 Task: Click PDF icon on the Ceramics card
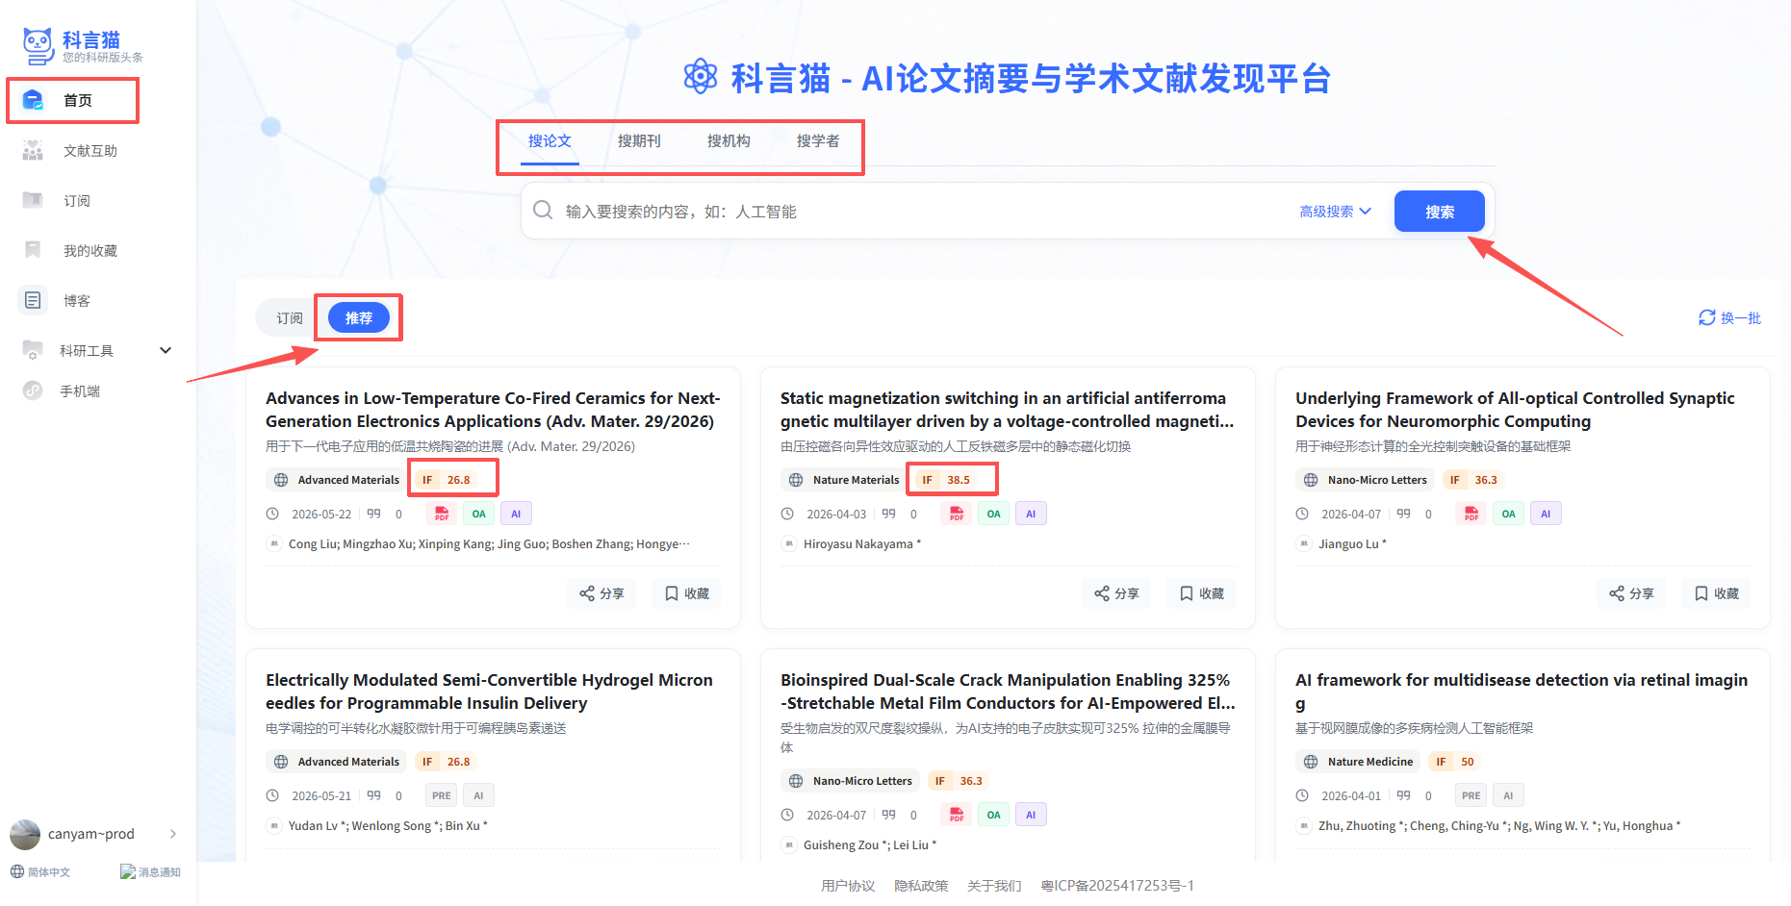point(442,514)
